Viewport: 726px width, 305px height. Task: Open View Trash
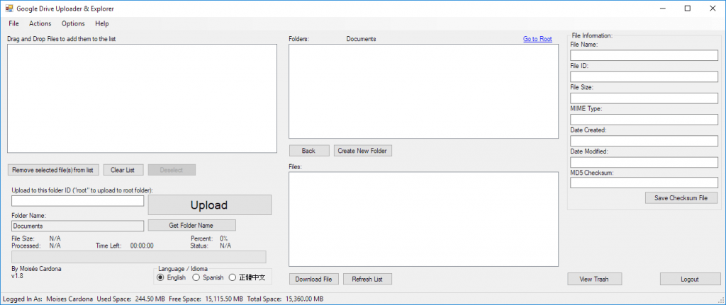[x=595, y=279]
